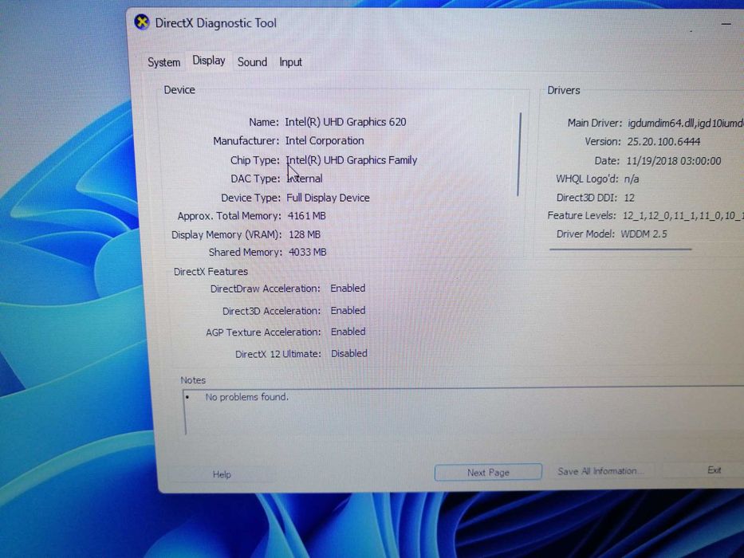The height and width of the screenshot is (558, 744).
Task: Click the '128 MB' VRAM value
Action: click(305, 234)
